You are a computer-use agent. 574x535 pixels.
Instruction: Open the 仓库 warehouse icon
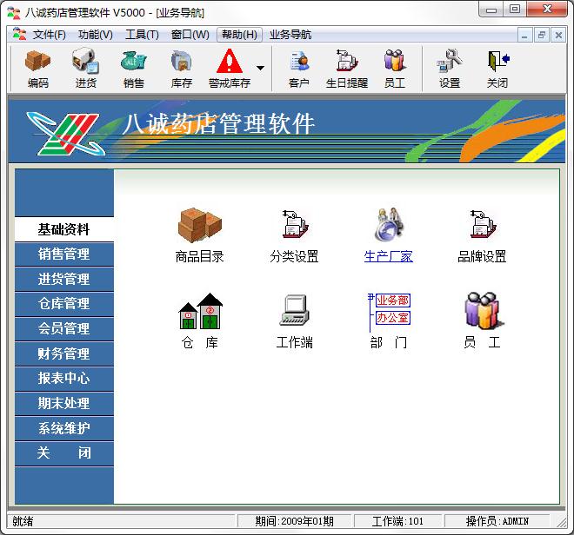click(x=200, y=311)
